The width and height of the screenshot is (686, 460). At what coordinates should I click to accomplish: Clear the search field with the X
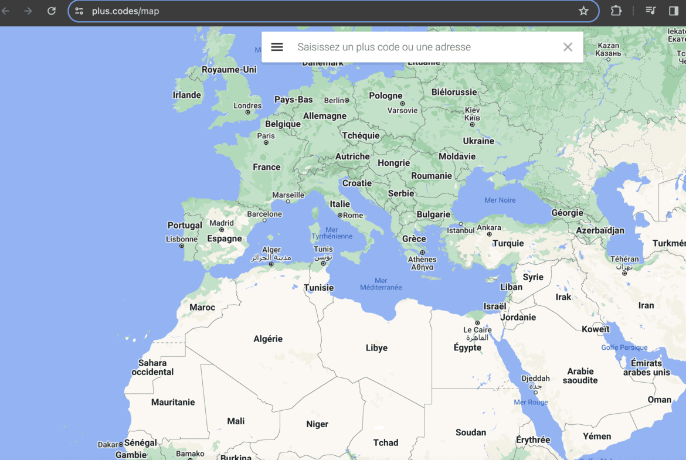(567, 46)
